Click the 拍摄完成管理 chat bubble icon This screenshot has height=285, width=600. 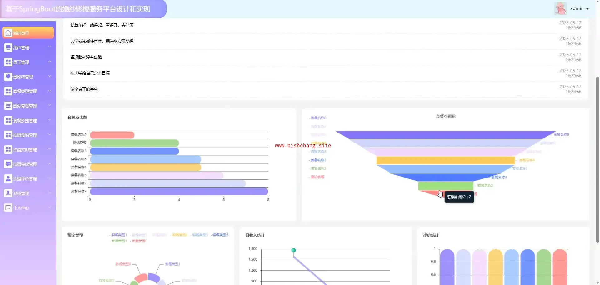pyautogui.click(x=8, y=164)
